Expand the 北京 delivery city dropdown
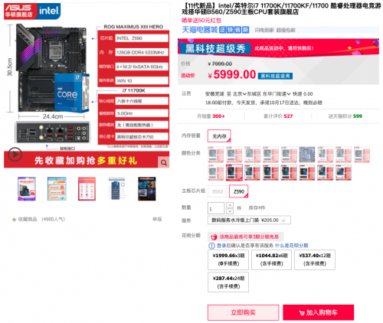 pos(239,94)
